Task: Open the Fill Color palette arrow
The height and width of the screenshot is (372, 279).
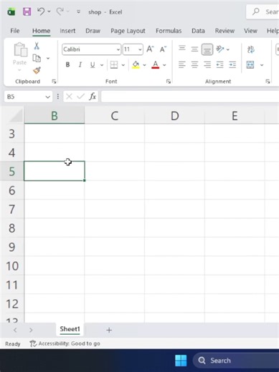Action: coord(144,65)
